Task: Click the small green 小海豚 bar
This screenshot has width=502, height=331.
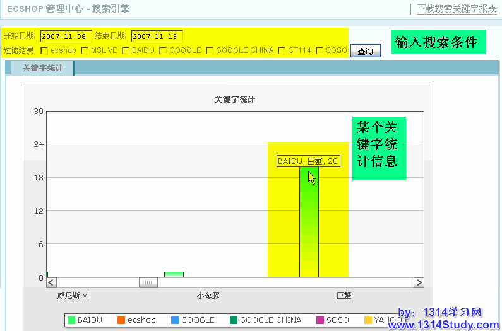Action: point(174,274)
